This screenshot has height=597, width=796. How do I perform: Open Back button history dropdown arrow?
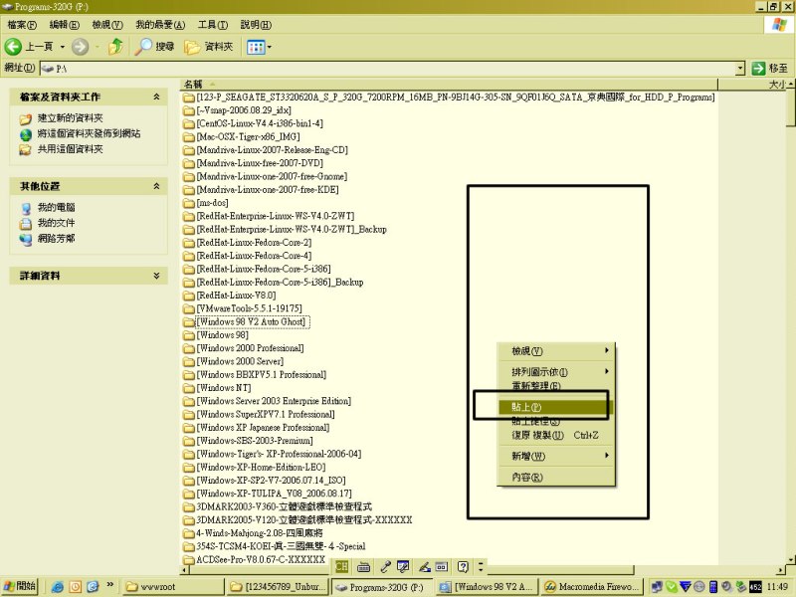pos(63,47)
